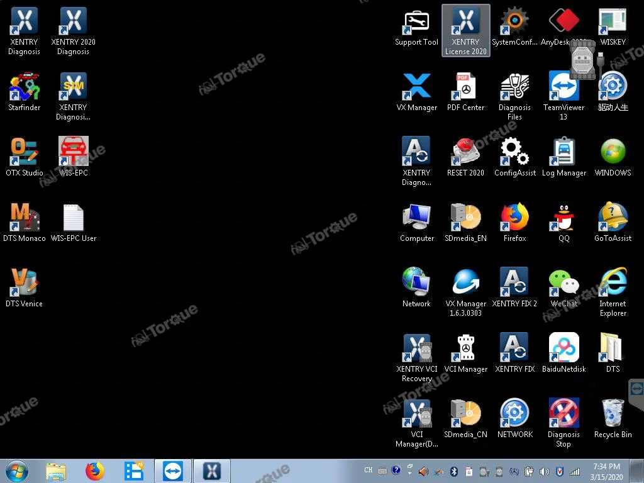Open SystemConf shortcut

coord(514,26)
